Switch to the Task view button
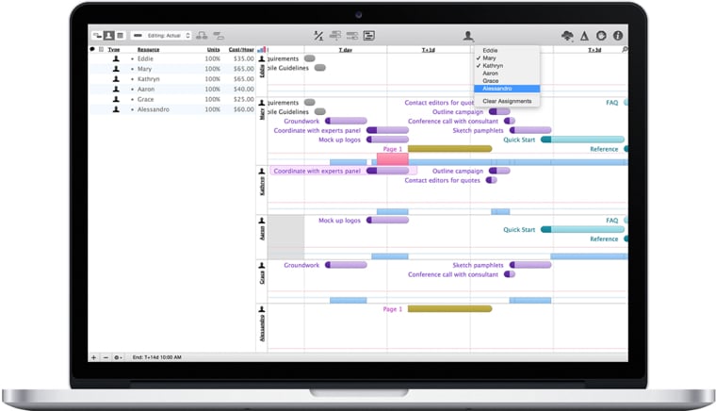Screen dimensions: 716x411 pos(97,35)
